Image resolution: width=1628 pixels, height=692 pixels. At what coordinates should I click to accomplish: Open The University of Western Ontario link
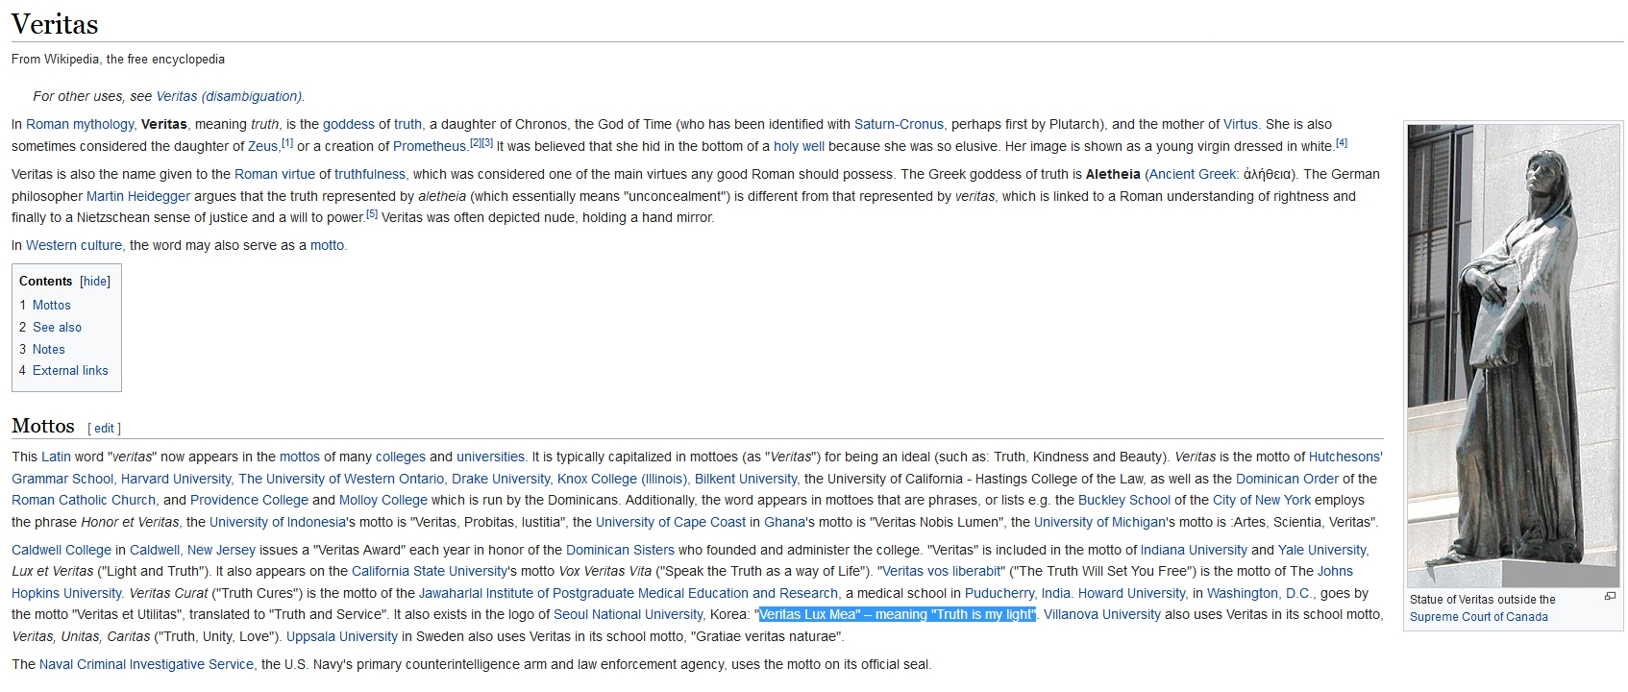[x=341, y=480]
